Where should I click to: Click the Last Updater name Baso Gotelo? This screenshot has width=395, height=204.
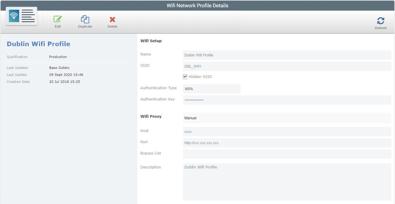coord(59,67)
